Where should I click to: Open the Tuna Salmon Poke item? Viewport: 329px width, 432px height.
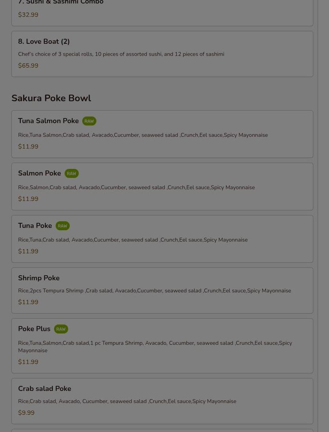point(162,134)
